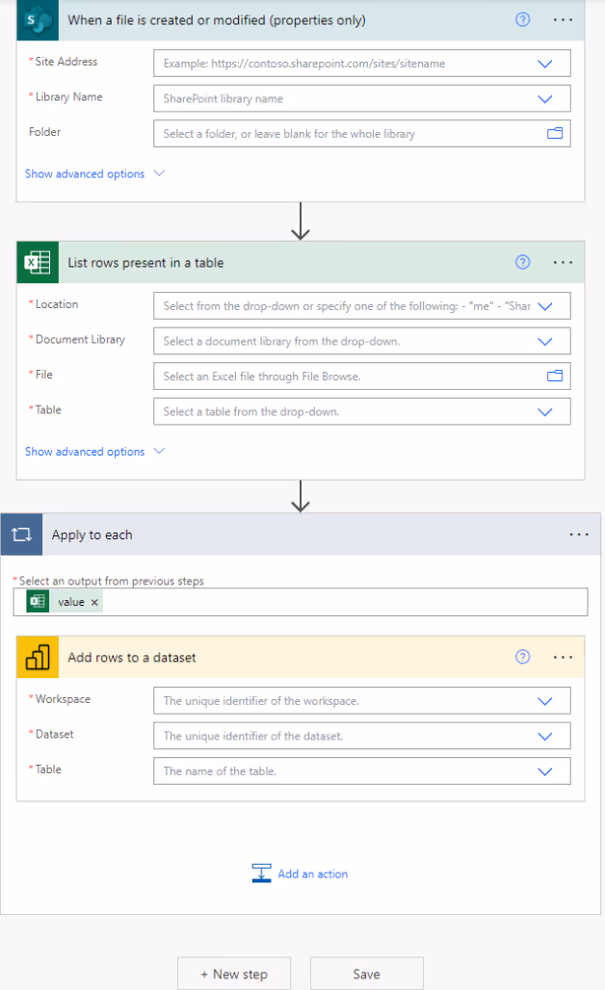
Task: Expand the Site Address dropdown
Action: 544,64
